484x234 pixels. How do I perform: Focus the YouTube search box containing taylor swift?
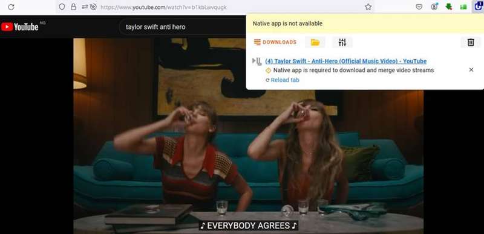tap(182, 27)
